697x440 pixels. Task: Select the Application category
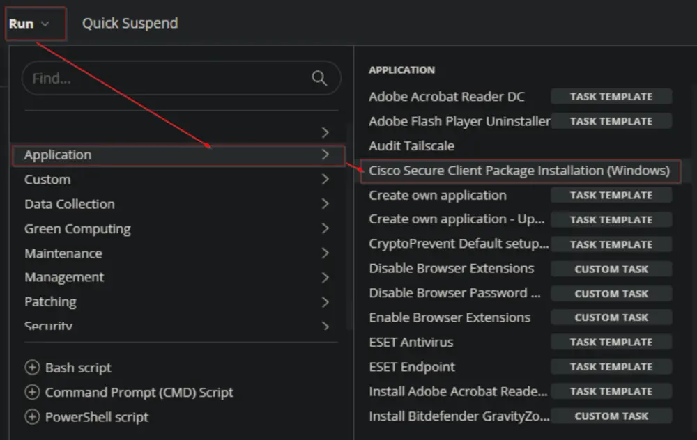click(178, 155)
